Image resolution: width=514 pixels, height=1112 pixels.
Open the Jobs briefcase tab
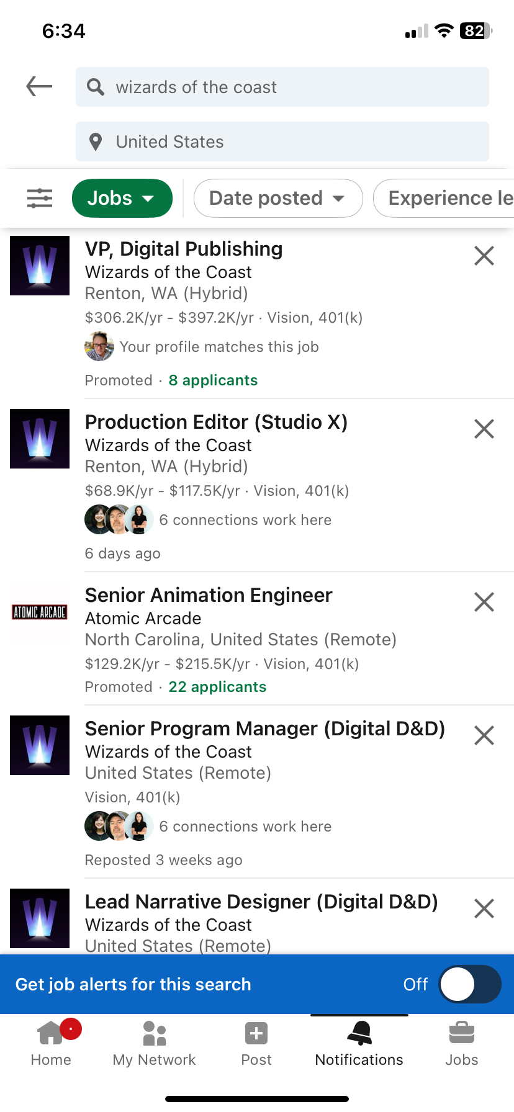(461, 1044)
